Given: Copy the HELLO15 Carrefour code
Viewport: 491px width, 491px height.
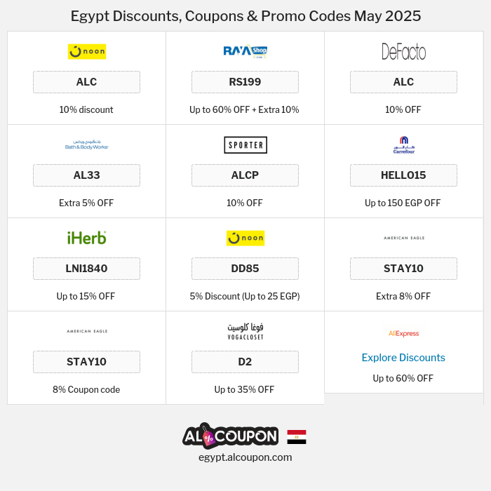Looking at the screenshot, I should coord(403,175).
